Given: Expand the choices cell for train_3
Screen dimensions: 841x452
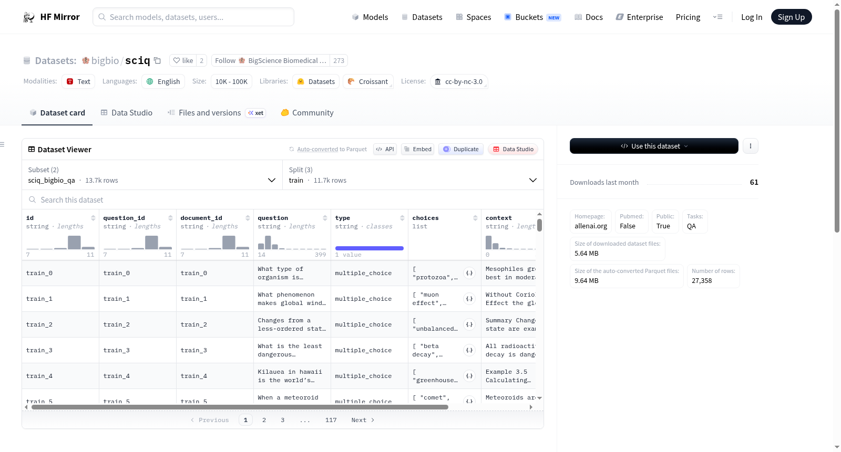Looking at the screenshot, I should [469, 350].
